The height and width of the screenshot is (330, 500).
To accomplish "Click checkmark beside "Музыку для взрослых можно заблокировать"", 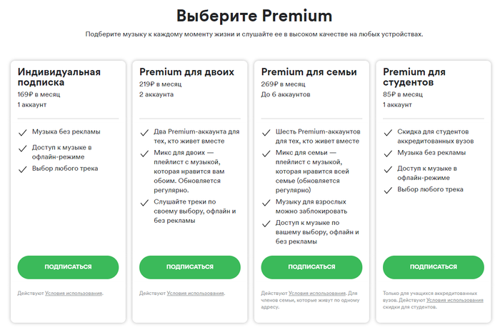I will pyautogui.click(x=266, y=202).
